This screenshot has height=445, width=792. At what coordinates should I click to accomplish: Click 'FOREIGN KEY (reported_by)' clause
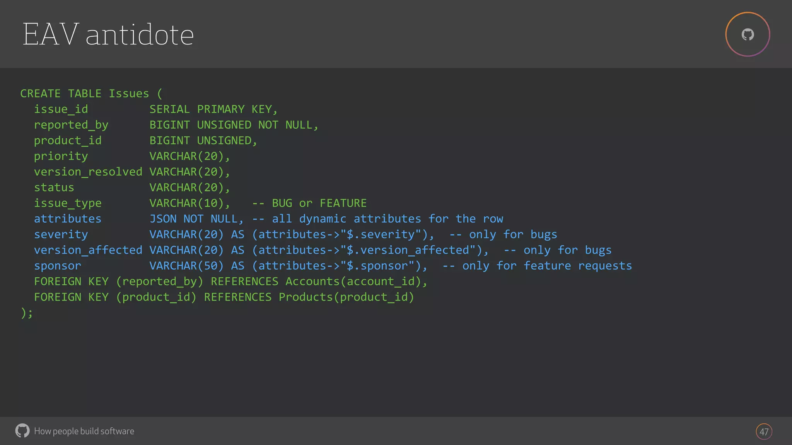119,282
